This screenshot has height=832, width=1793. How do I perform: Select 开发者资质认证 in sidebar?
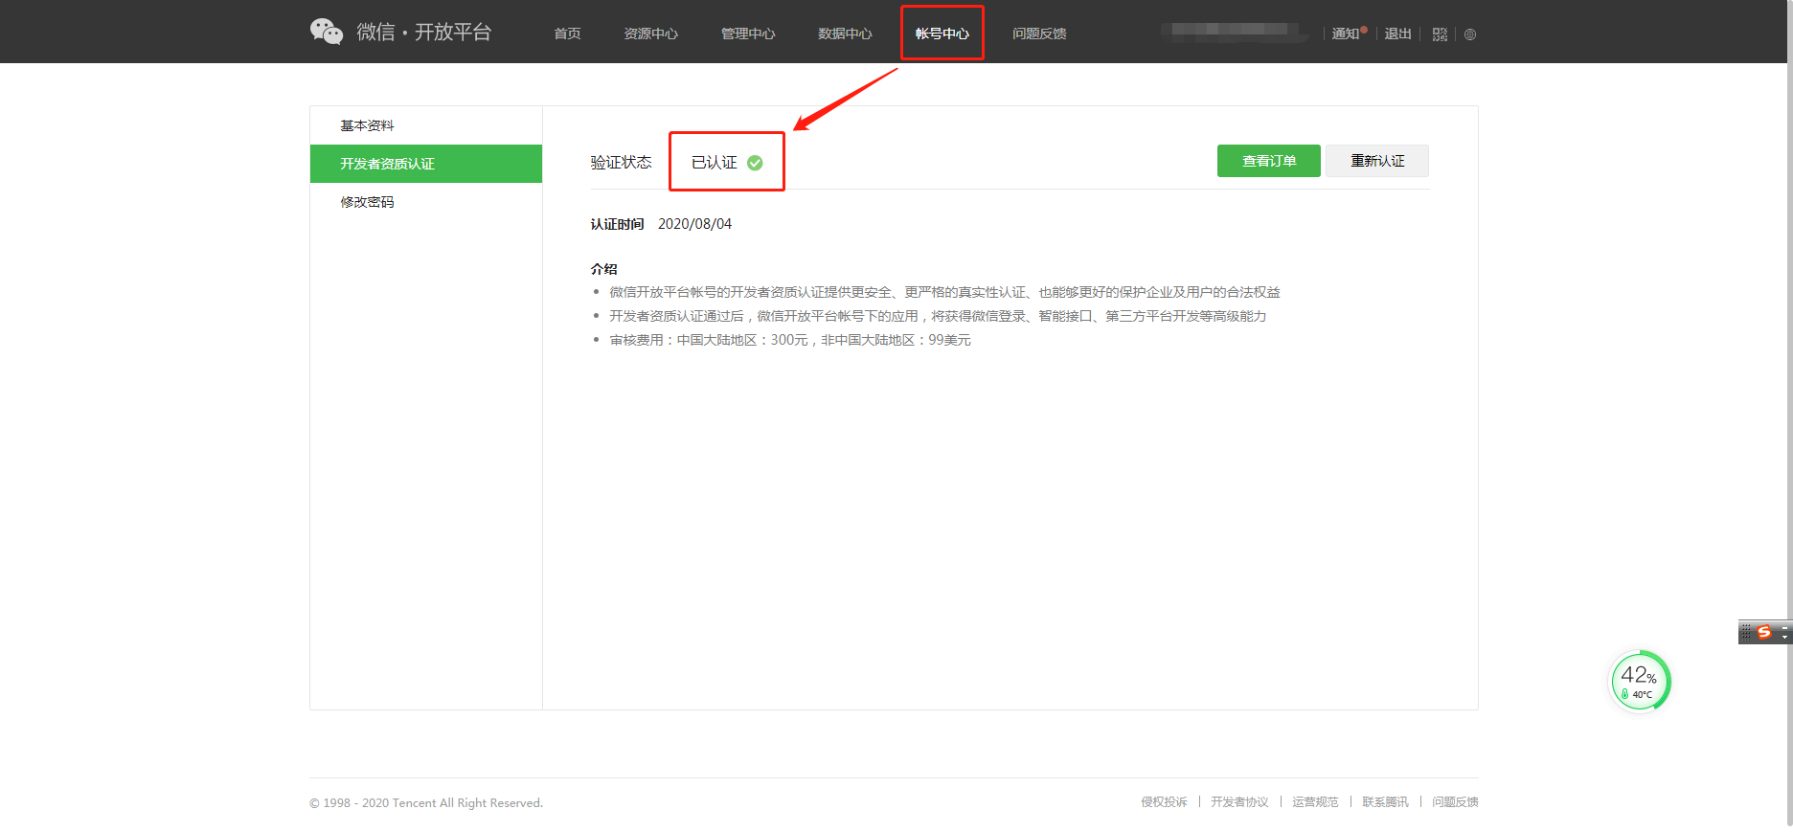[426, 164]
